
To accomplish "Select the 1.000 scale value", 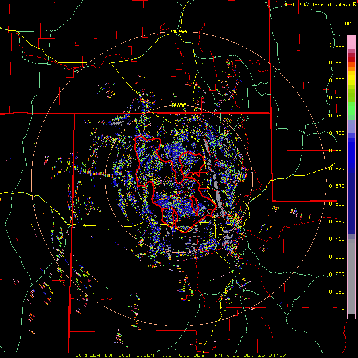I will pos(337,45).
